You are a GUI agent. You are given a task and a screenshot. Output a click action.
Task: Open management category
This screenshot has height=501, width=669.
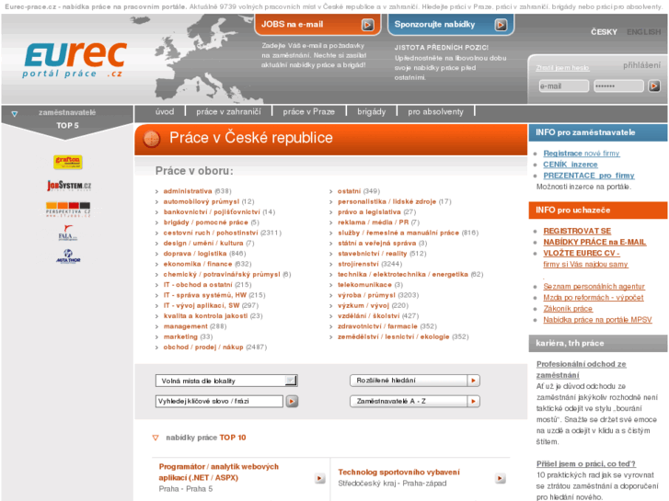[186, 326]
